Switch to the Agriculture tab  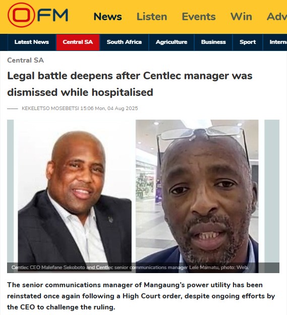pos(171,42)
